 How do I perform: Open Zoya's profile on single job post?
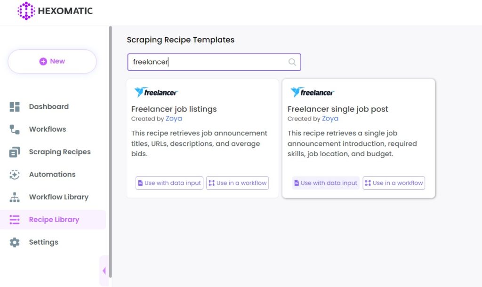330,119
